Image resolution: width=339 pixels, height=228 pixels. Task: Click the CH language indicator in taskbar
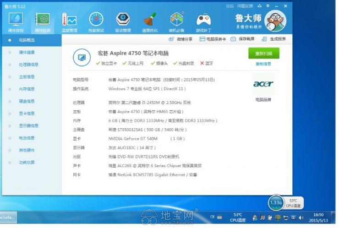[212, 217]
